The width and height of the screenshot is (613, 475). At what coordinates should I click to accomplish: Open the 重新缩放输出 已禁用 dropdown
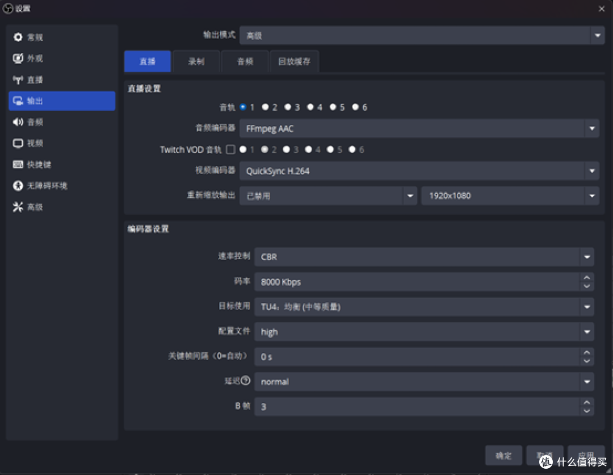click(329, 195)
